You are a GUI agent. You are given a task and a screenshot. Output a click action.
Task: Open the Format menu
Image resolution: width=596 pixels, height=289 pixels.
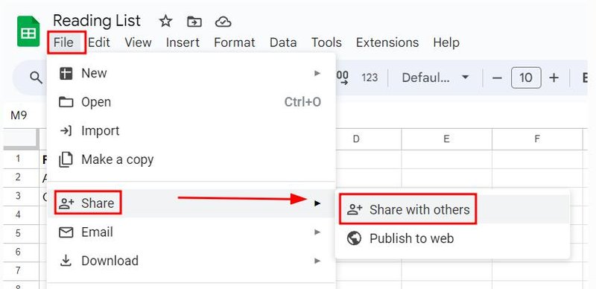click(235, 42)
